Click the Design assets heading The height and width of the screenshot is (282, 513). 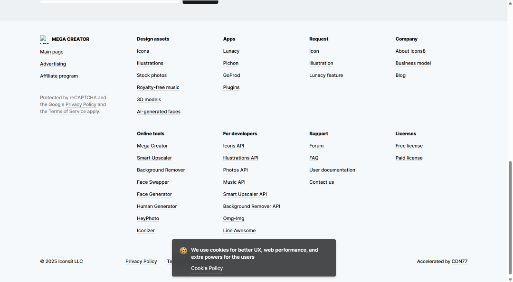(153, 39)
